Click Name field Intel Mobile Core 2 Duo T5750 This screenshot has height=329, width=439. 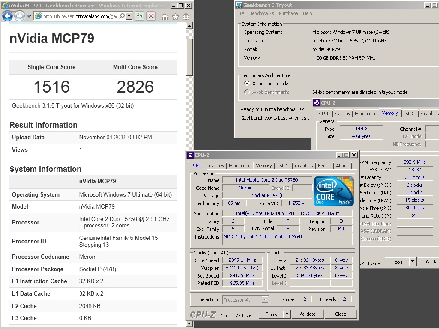point(267,180)
